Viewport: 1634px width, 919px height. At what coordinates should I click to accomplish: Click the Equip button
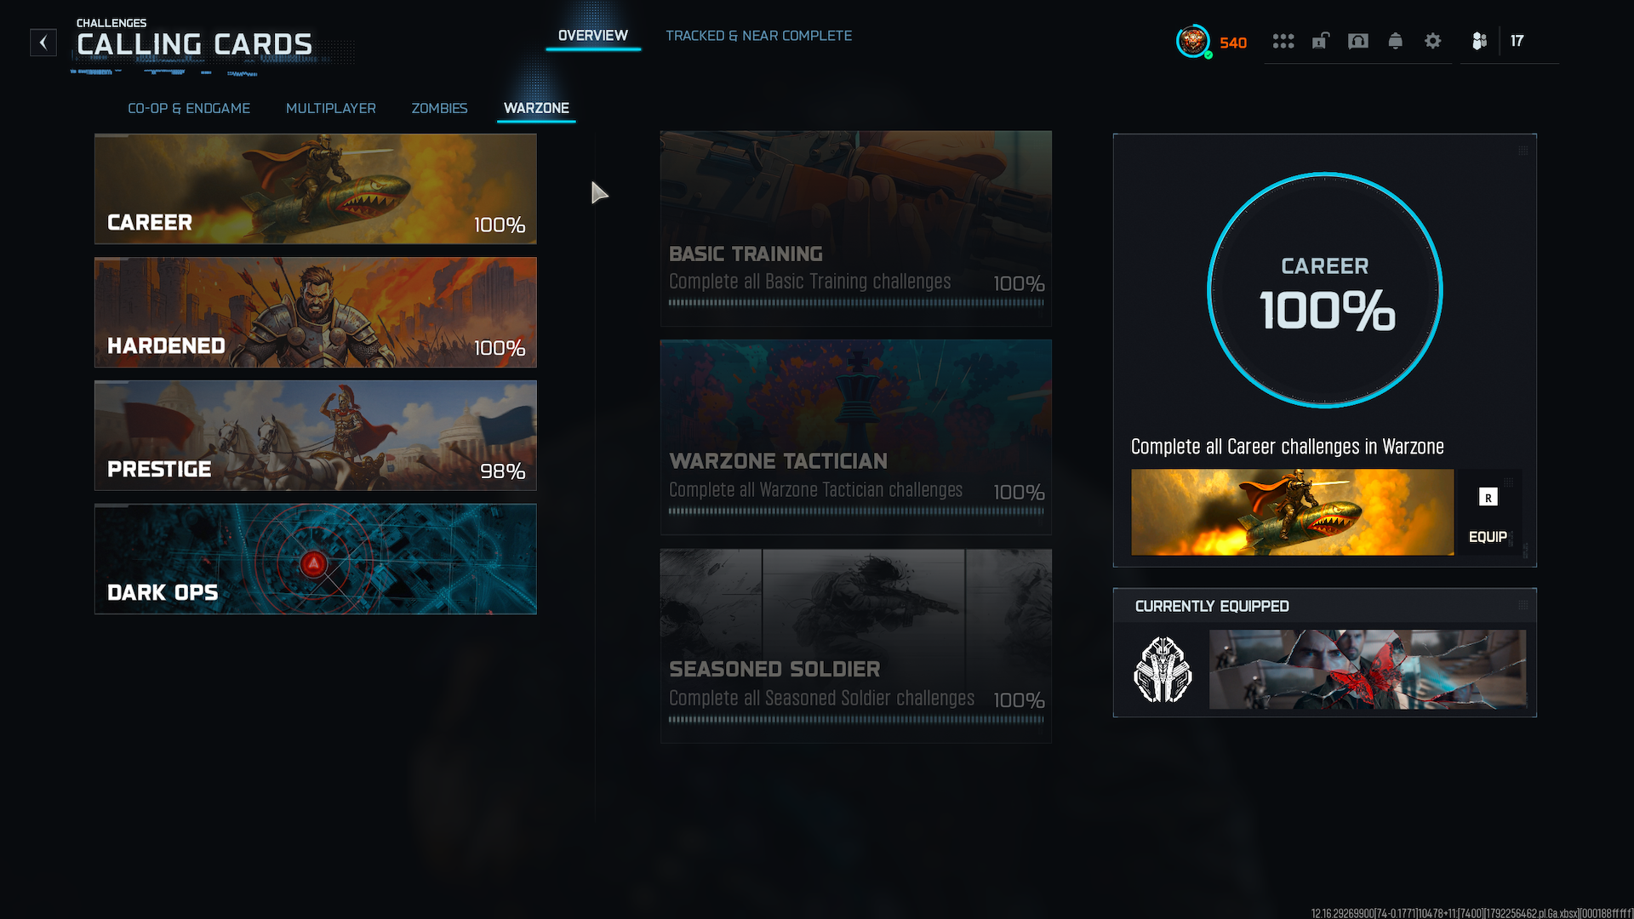pyautogui.click(x=1488, y=537)
